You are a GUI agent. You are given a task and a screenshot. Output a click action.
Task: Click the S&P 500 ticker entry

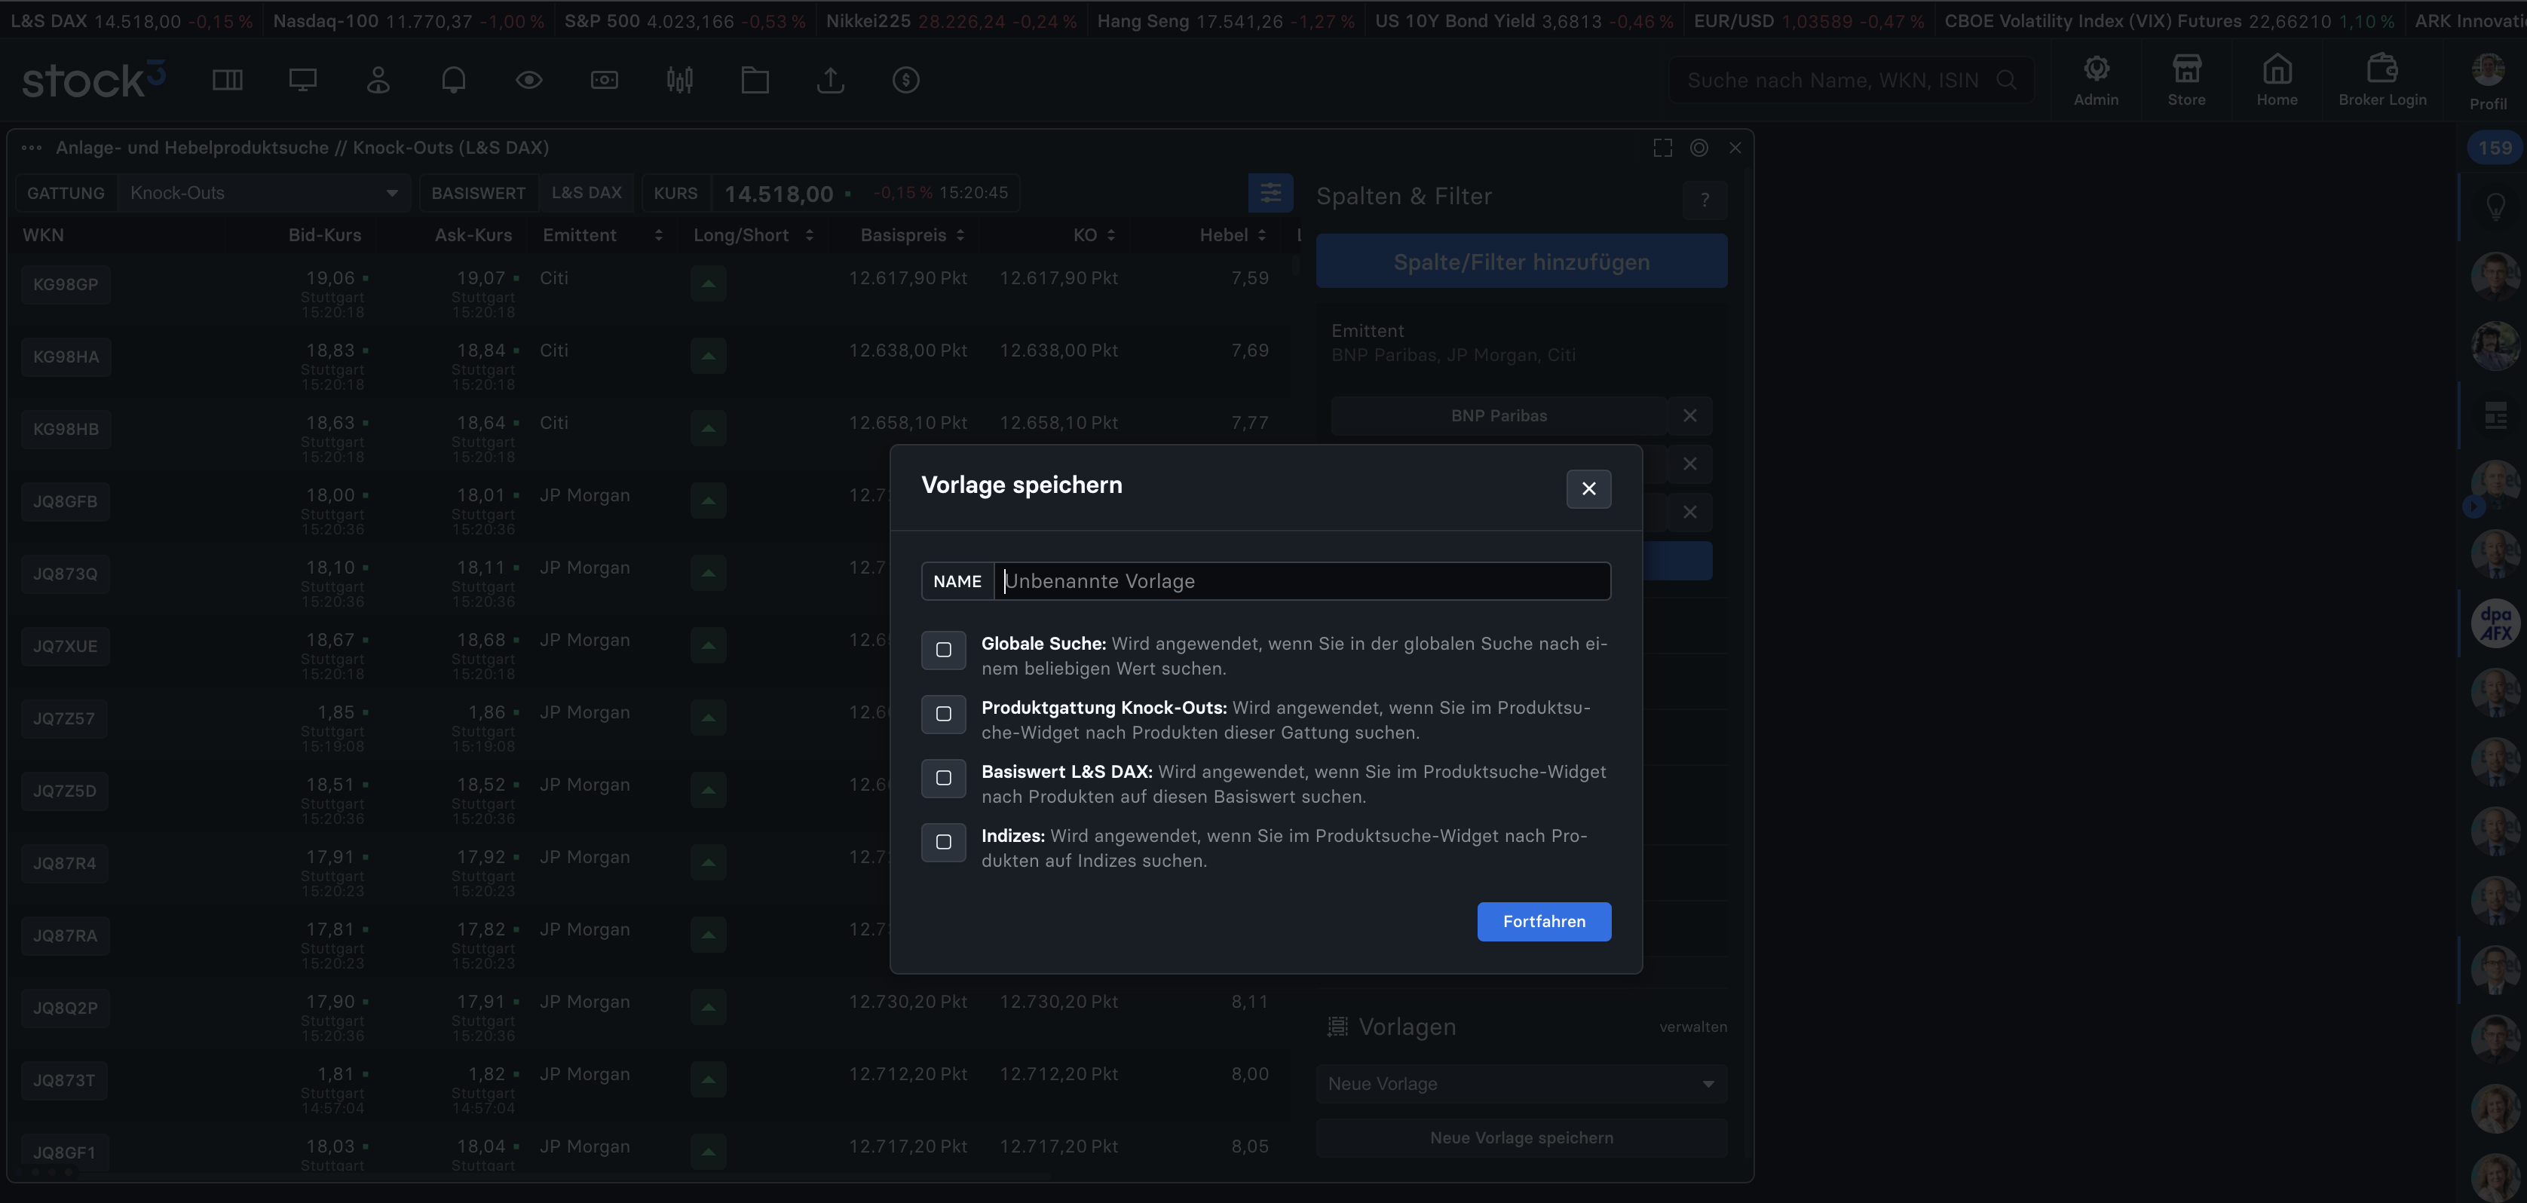685,20
